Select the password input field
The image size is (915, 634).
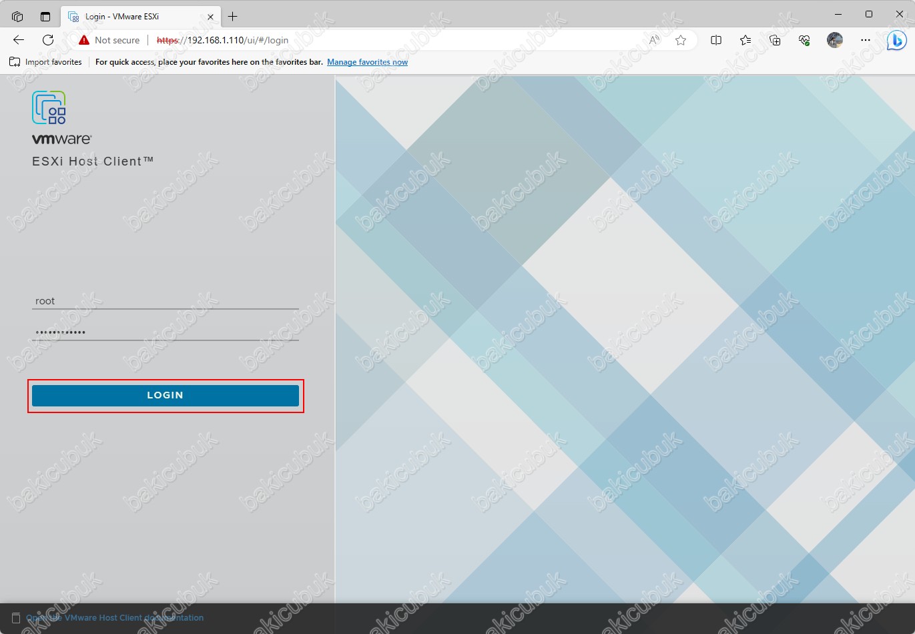[166, 332]
